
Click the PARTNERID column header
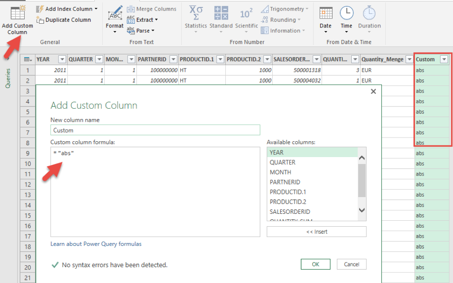(158, 59)
